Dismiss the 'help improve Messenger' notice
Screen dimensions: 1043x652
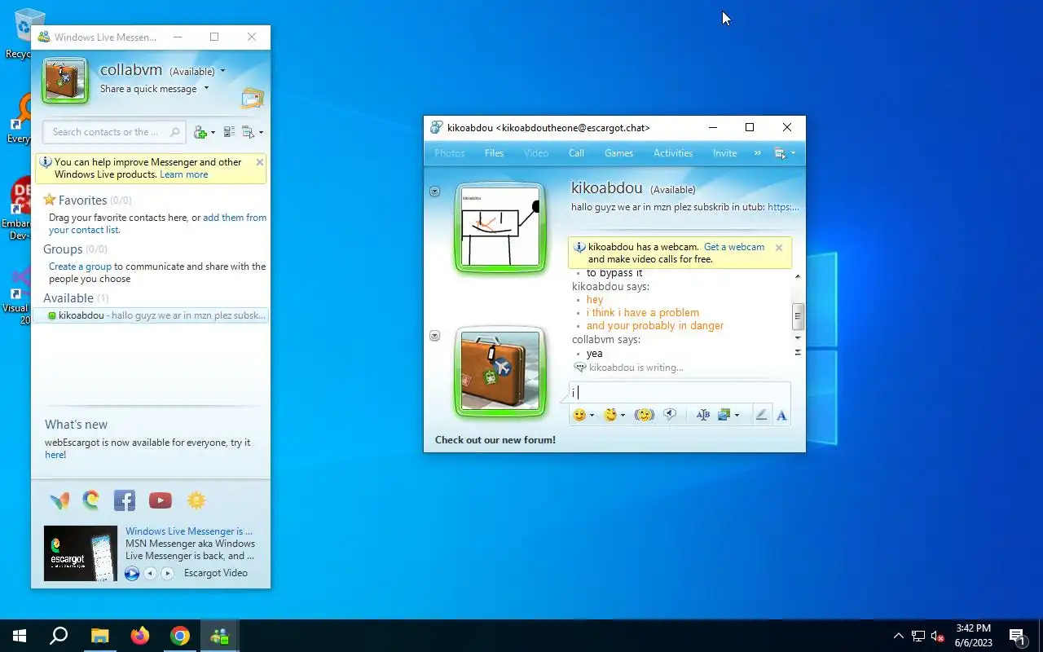pyautogui.click(x=260, y=162)
